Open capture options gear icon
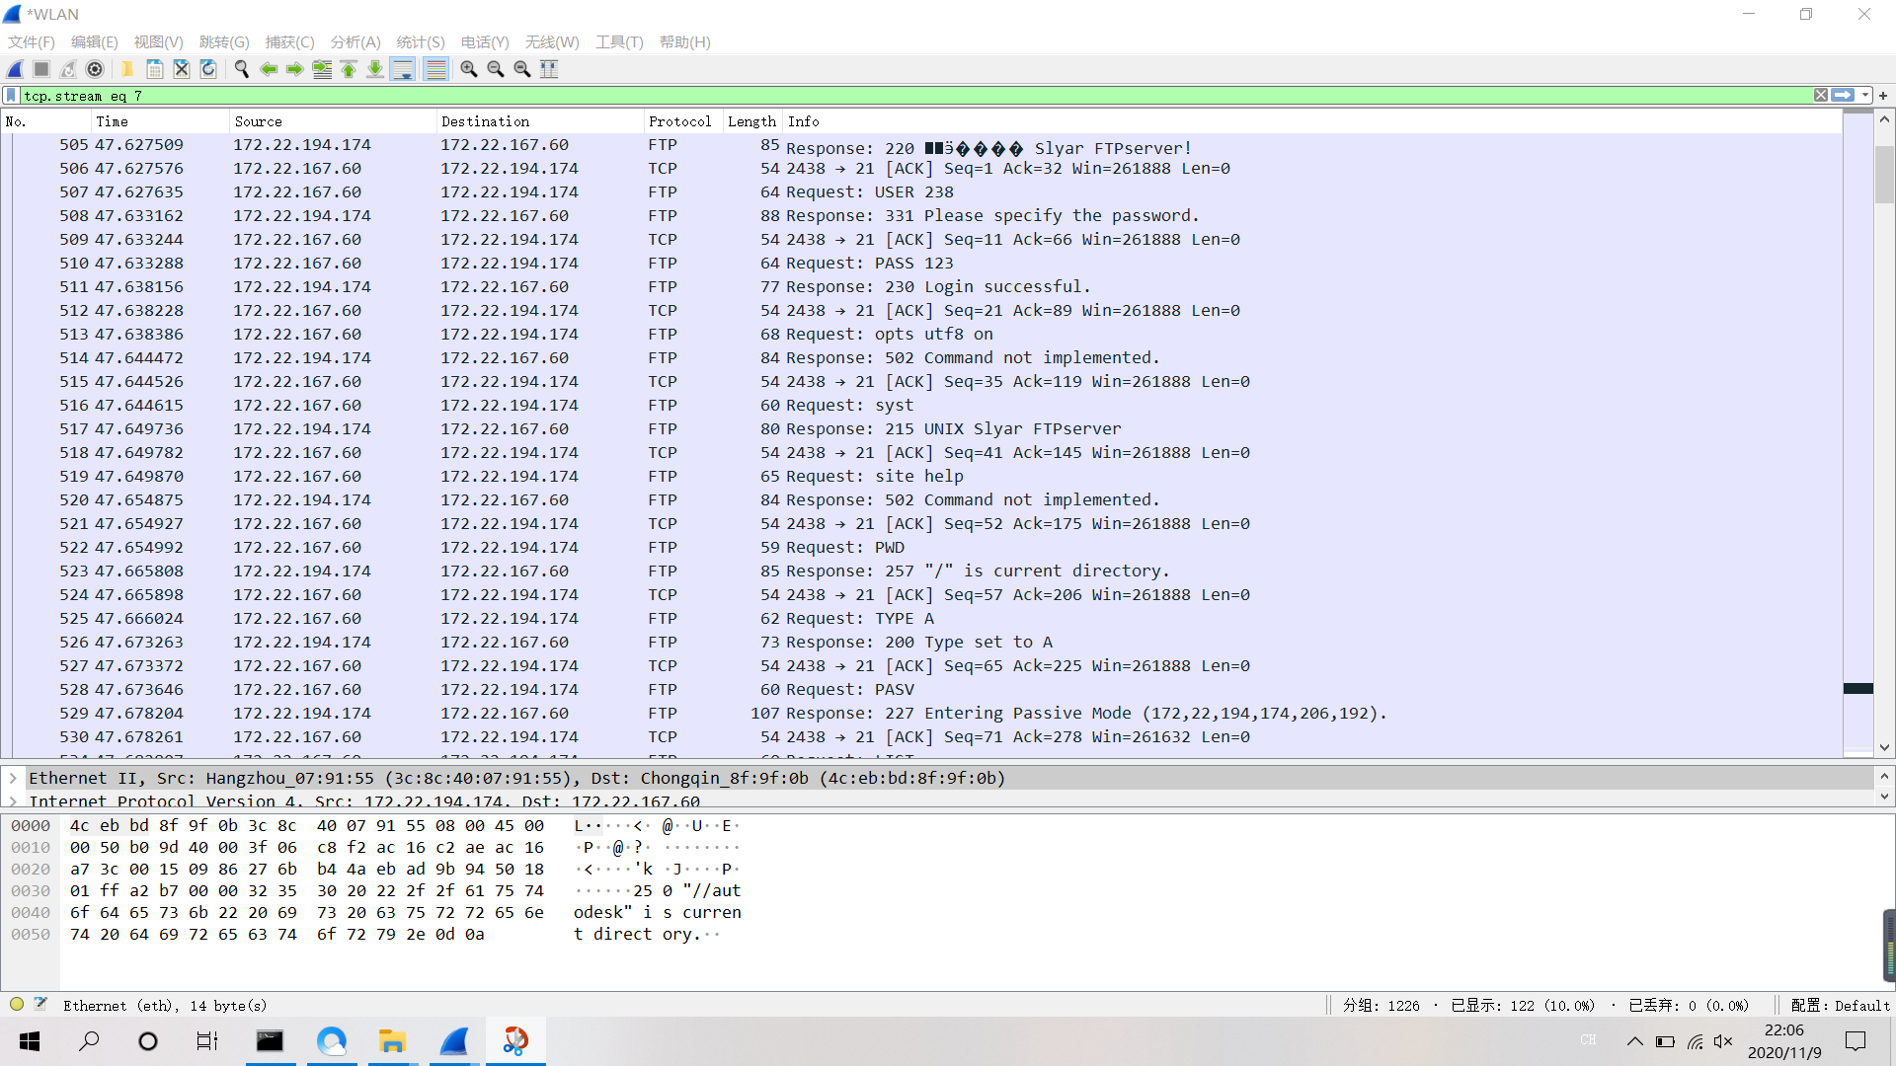The image size is (1896, 1066). (95, 69)
